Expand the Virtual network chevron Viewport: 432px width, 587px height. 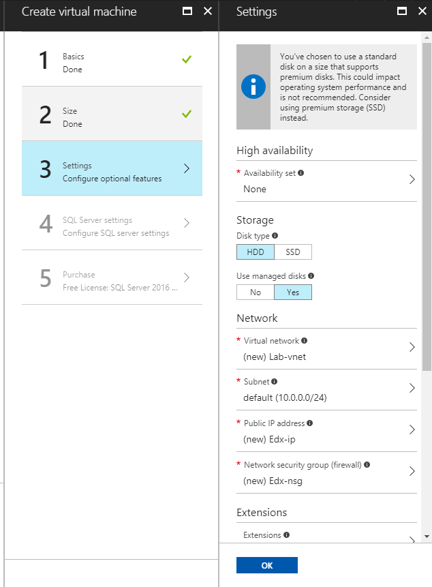[412, 347]
